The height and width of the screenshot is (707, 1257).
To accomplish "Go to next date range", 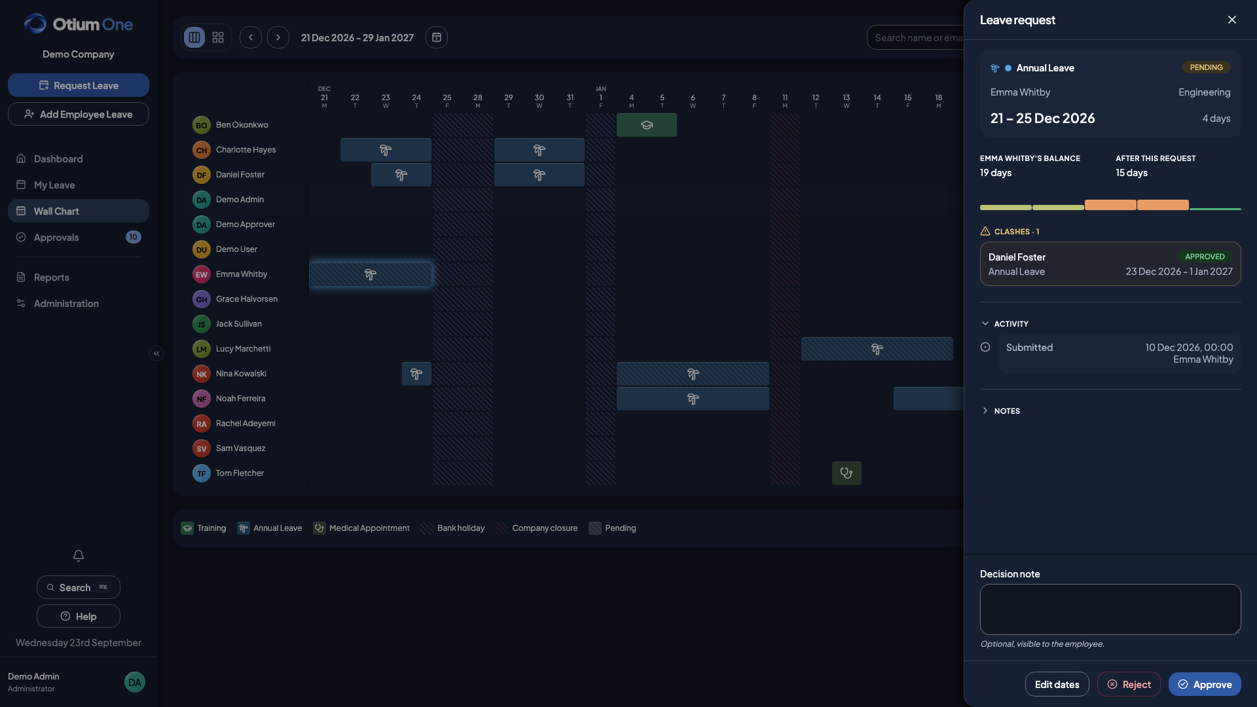I will pos(278,37).
